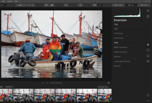Click the Looks button in toolbar
152x103 pixels.
(x=3, y=5)
